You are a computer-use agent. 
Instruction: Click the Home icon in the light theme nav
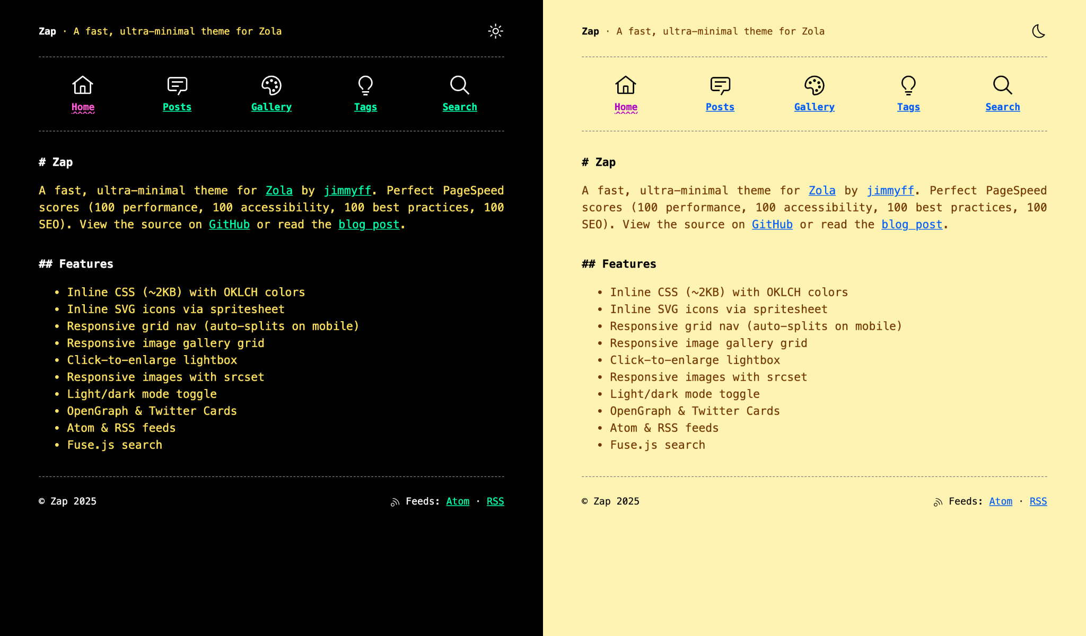click(x=626, y=85)
